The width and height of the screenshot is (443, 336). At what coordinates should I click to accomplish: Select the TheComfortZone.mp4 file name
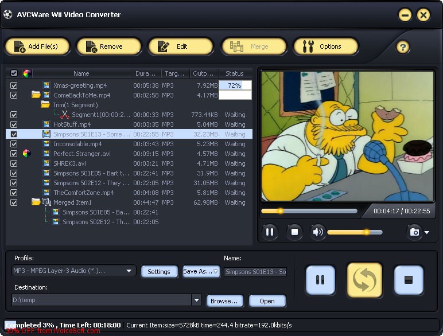tap(84, 193)
